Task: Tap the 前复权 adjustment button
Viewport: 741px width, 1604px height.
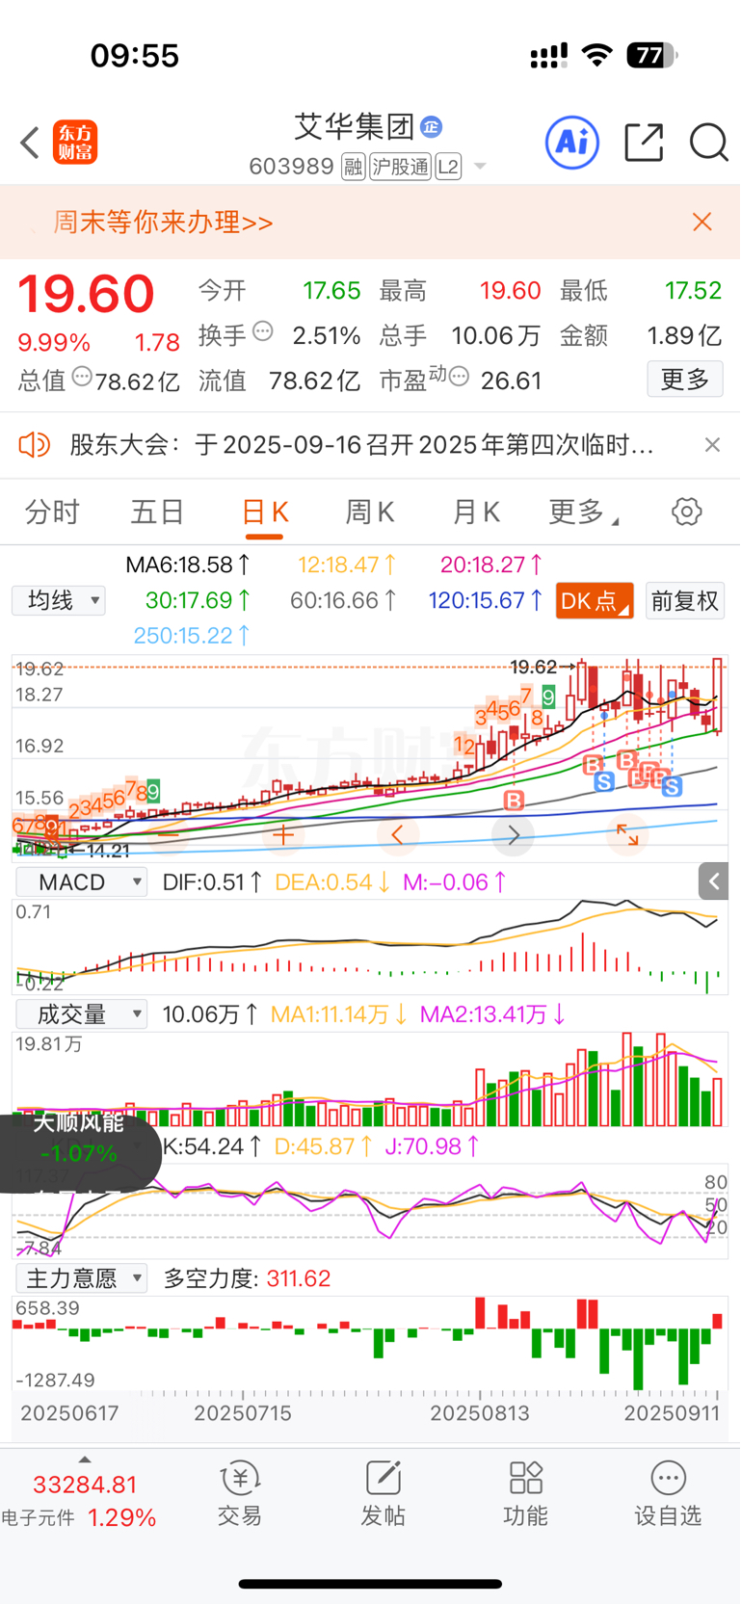Action: pos(685,601)
